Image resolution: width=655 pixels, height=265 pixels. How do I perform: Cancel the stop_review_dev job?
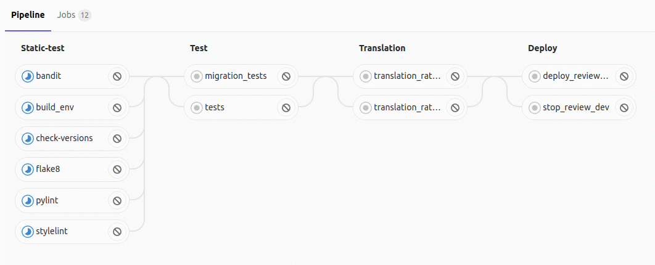[624, 108]
